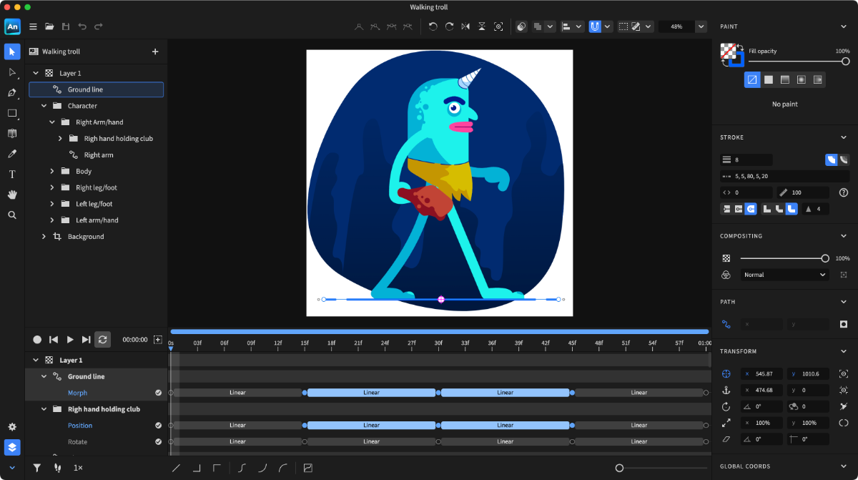Select the Zoom magnifier tool
This screenshot has width=858, height=480.
click(12, 215)
